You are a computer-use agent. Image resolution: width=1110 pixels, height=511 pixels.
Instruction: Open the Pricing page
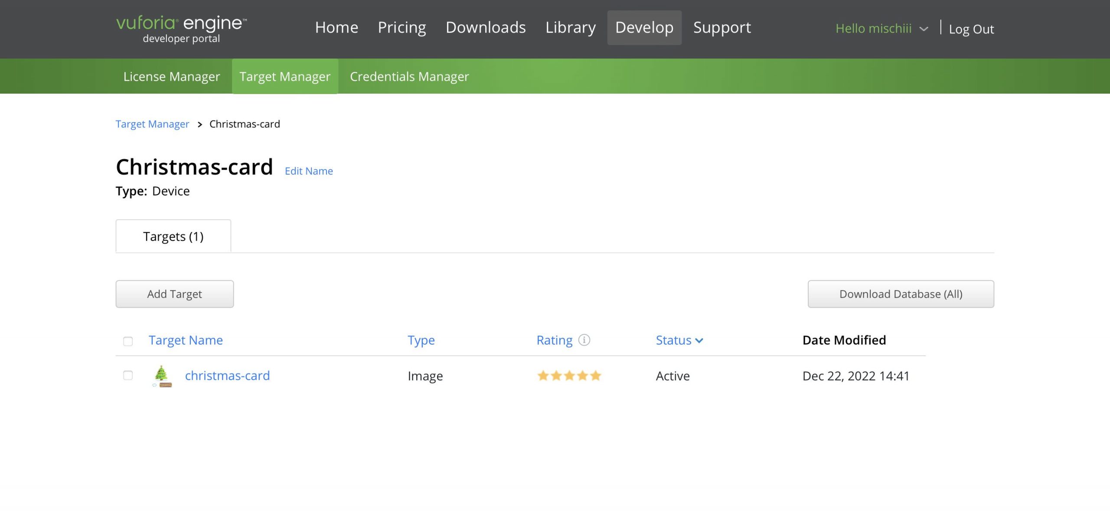[x=402, y=27]
